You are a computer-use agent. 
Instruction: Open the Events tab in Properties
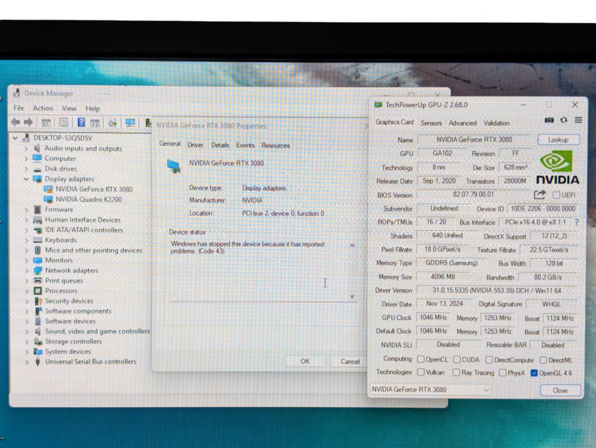coord(245,145)
